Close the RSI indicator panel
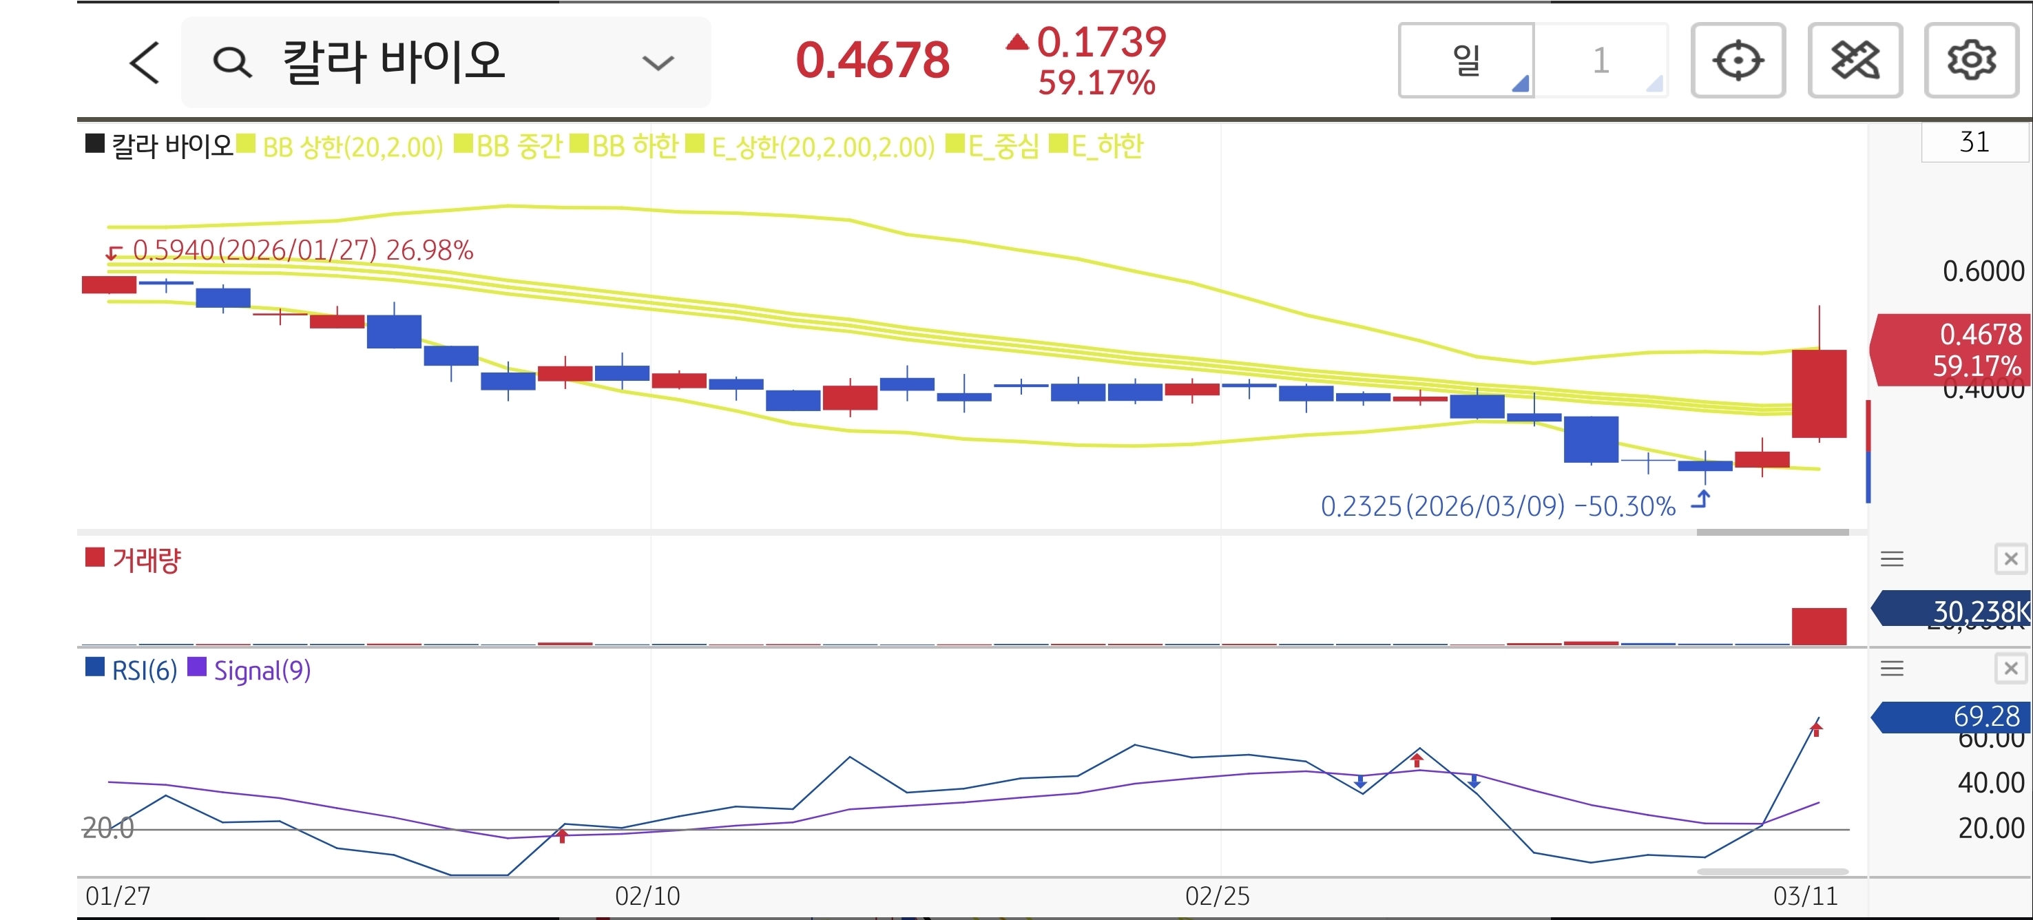The height and width of the screenshot is (920, 2033). coord(2010,669)
